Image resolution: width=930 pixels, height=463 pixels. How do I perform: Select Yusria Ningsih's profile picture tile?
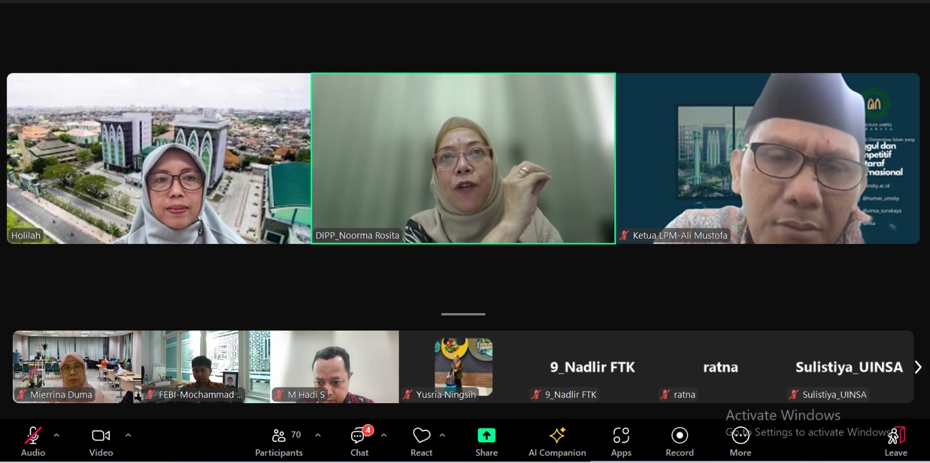[463, 367]
